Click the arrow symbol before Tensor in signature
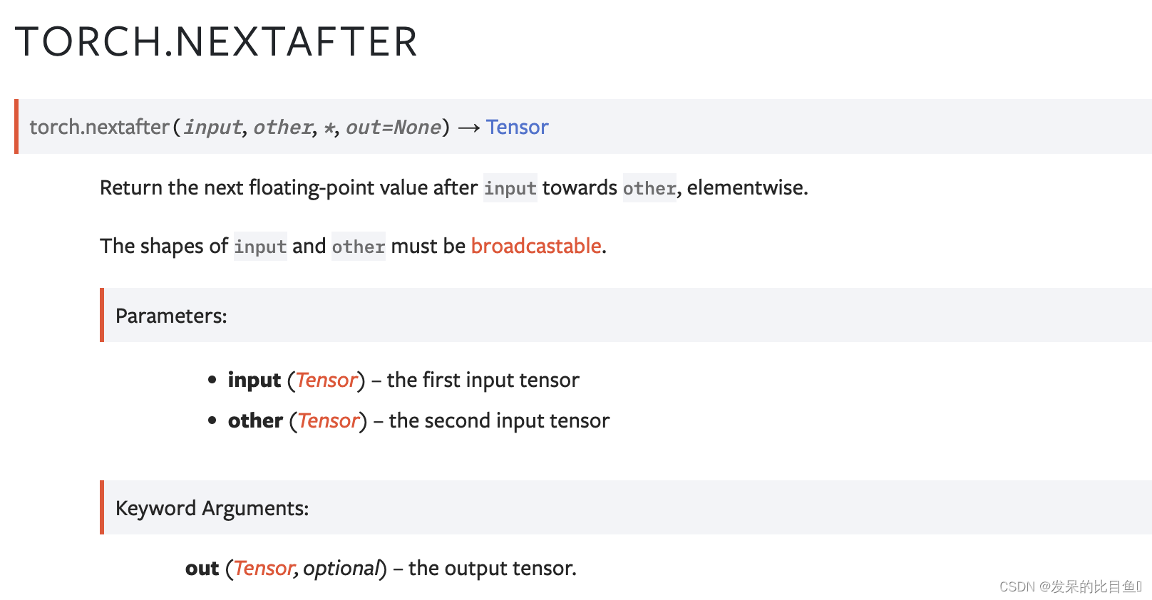The image size is (1152, 600). [x=468, y=128]
